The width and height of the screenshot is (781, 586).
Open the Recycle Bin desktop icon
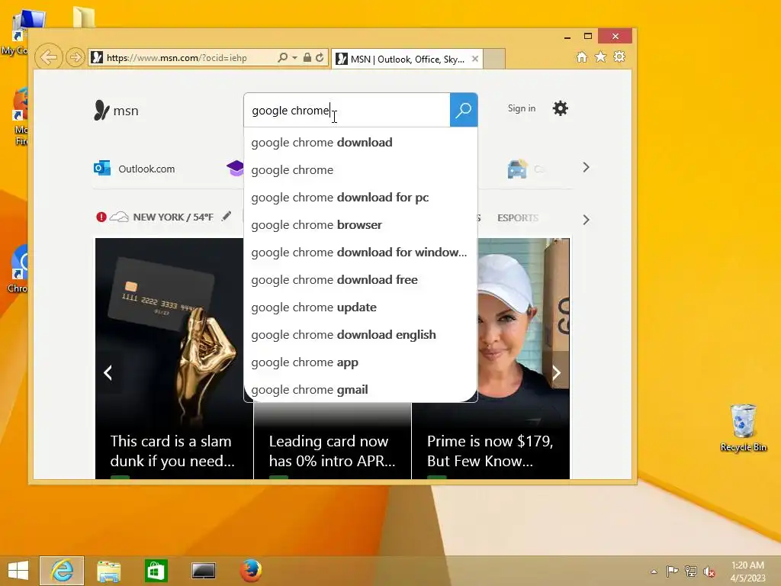pos(743,428)
